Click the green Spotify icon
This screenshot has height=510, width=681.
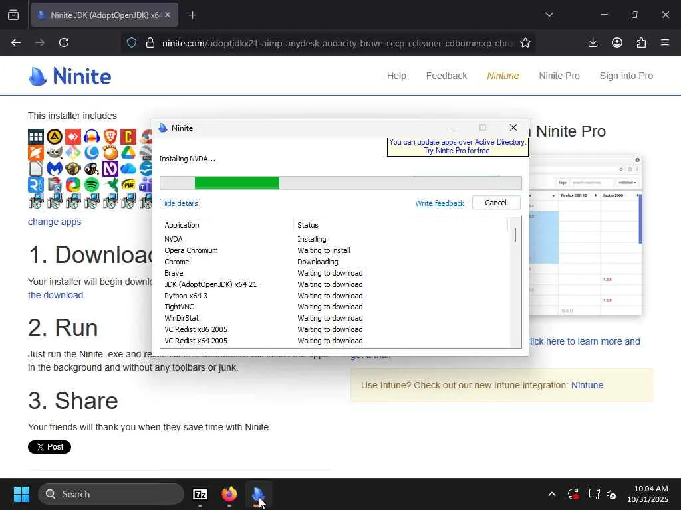coord(92,185)
